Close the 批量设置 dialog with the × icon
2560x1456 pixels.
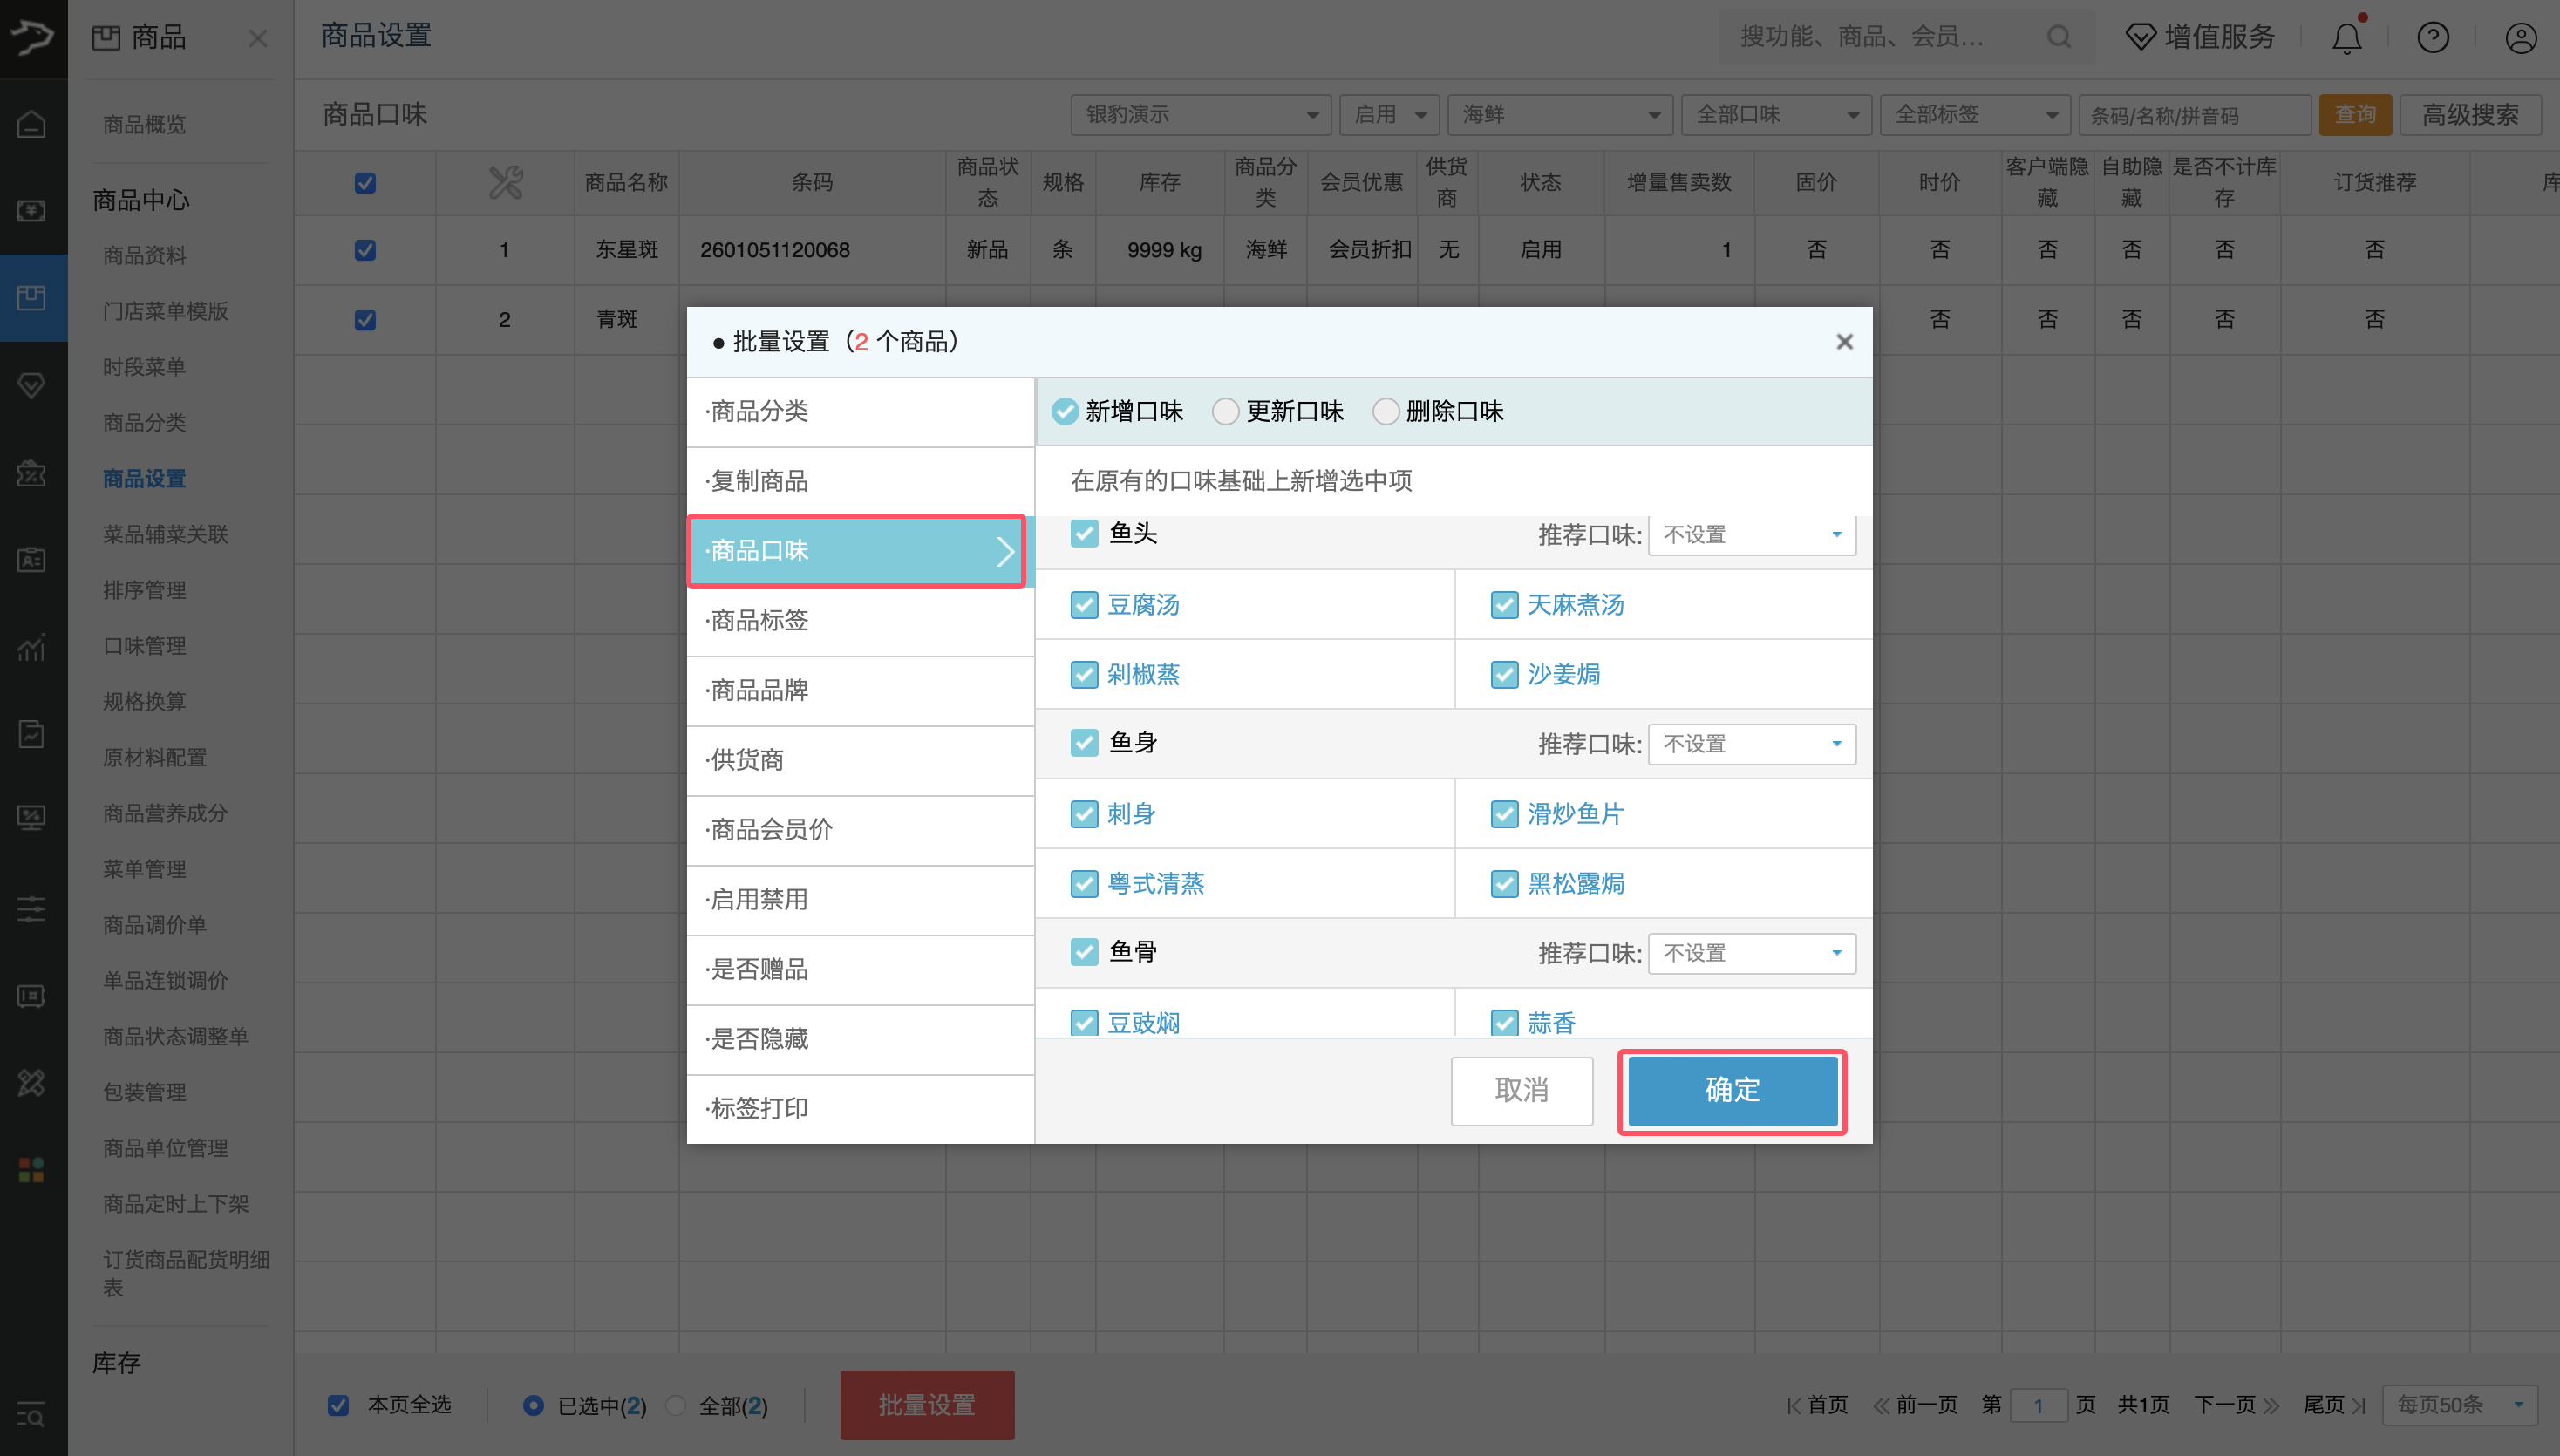tap(1845, 341)
